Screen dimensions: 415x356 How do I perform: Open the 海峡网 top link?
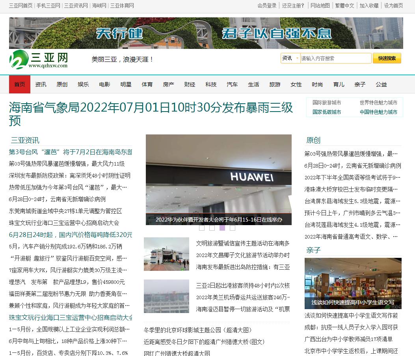click(x=99, y=6)
